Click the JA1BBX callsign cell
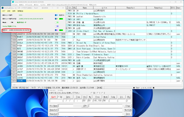 tap(22, 66)
